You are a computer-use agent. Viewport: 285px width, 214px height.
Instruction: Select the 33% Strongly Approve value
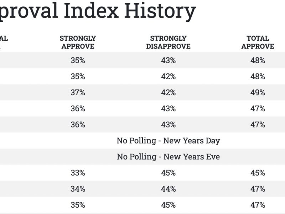[78, 173]
